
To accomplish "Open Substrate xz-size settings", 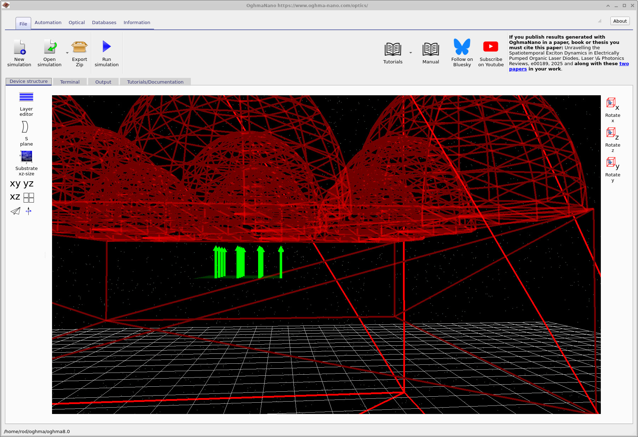I will click(26, 157).
